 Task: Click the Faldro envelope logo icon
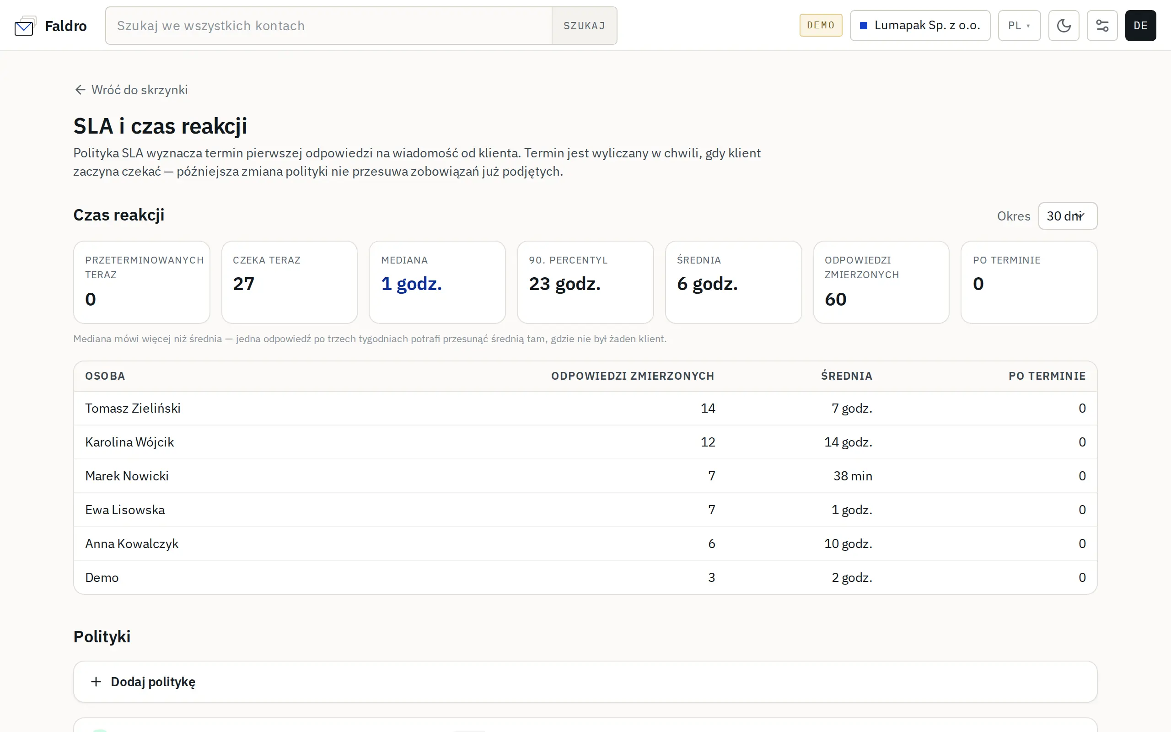pyautogui.click(x=25, y=26)
